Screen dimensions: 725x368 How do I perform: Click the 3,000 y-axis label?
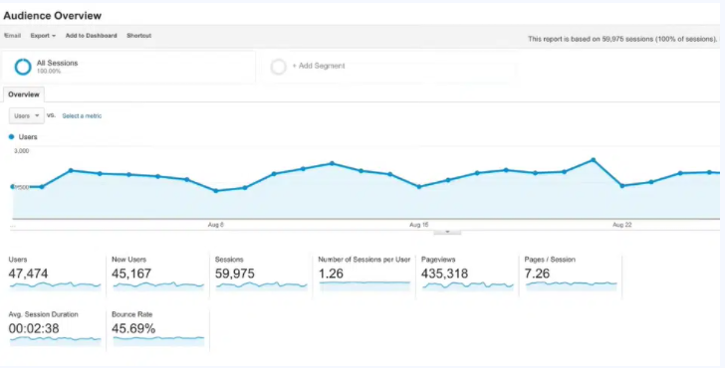click(x=21, y=151)
